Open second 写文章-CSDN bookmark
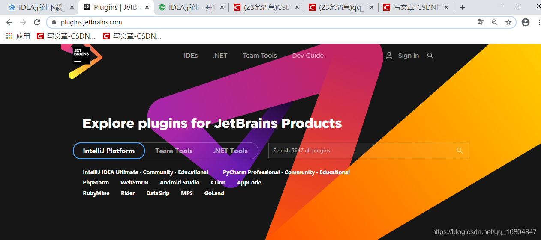Screen dimensions: 541x240 [132, 36]
